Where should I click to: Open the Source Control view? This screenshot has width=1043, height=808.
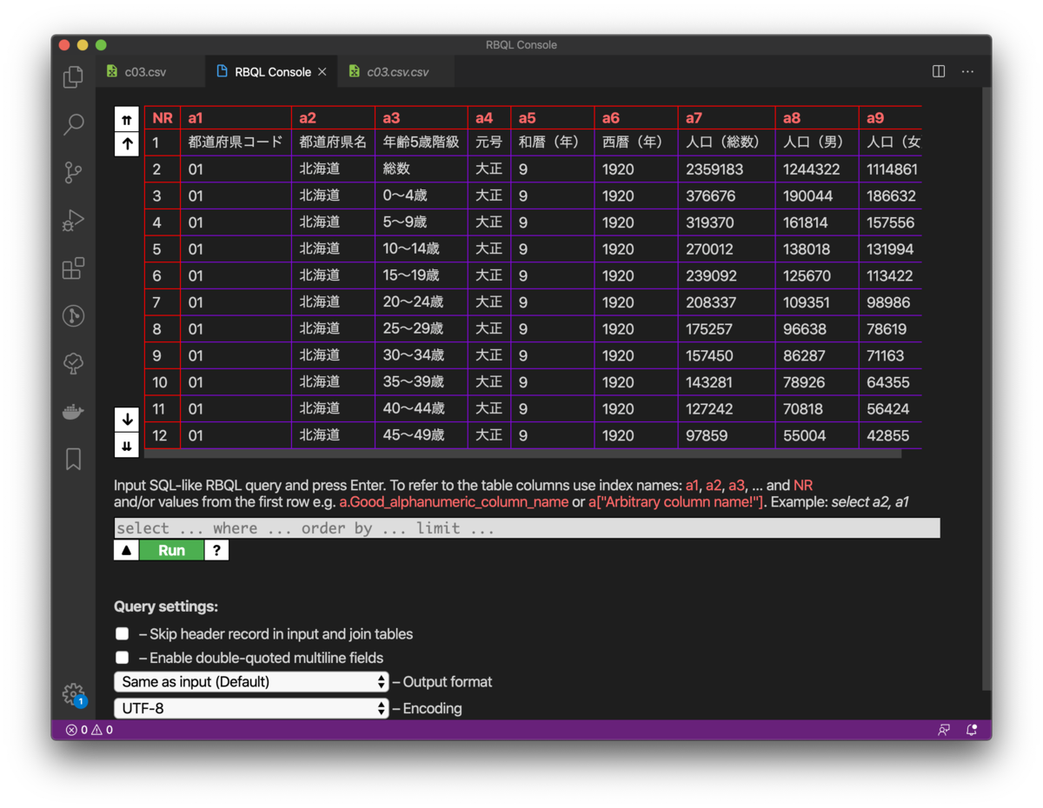coord(74,172)
